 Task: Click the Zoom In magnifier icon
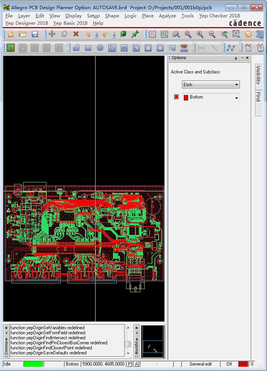[x=200, y=34]
